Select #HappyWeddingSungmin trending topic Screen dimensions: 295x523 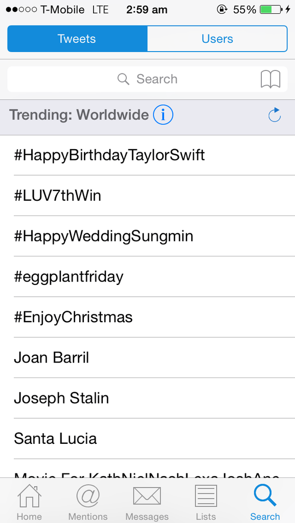point(147,236)
